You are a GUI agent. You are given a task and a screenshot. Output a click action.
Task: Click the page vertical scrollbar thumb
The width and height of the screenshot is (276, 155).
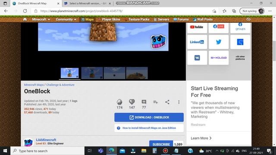click(274, 51)
